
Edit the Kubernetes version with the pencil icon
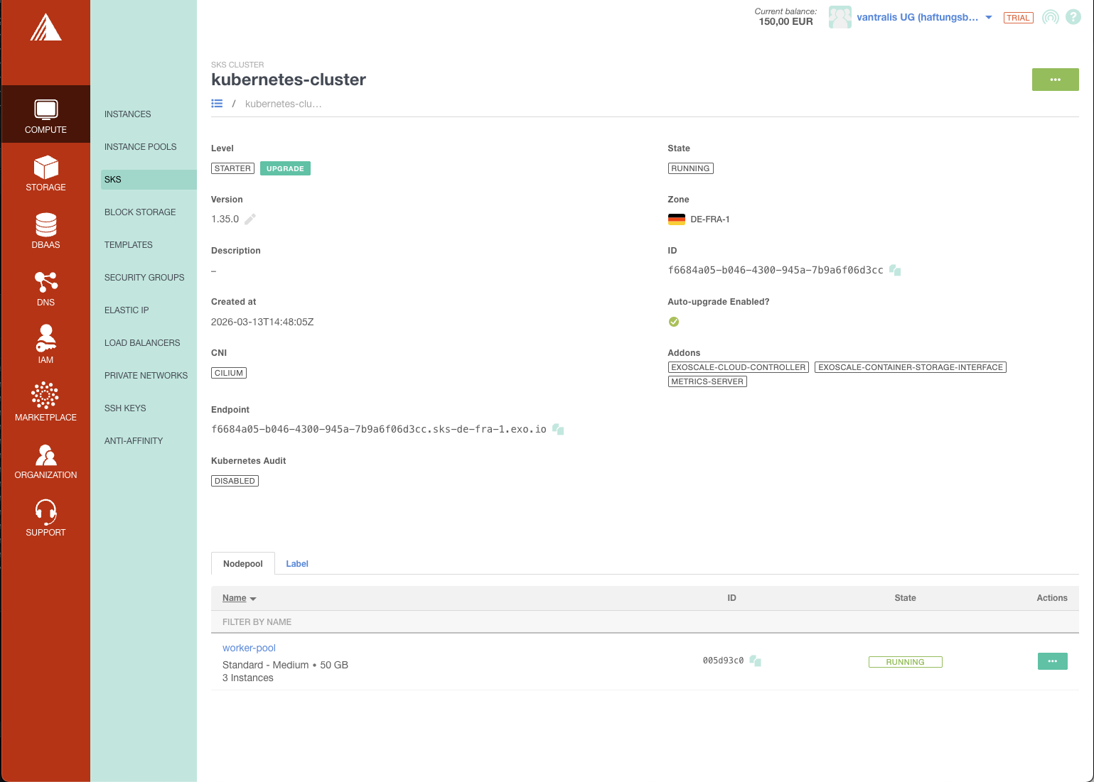point(250,219)
